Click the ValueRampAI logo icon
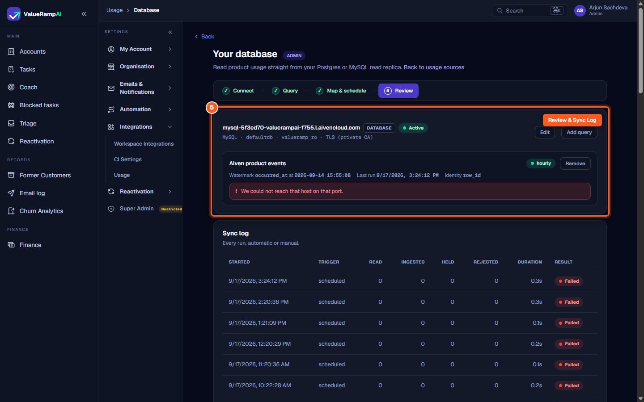Image resolution: width=644 pixels, height=402 pixels. pos(14,14)
